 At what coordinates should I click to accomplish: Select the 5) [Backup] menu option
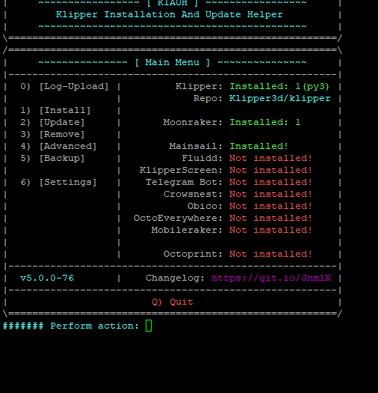click(x=52, y=159)
